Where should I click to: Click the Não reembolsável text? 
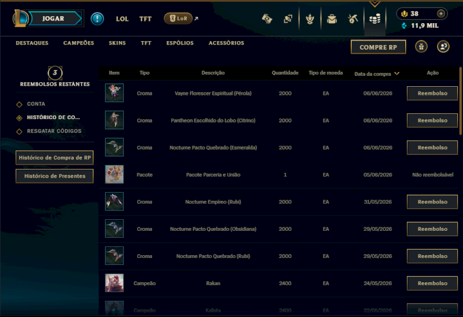click(x=432, y=175)
